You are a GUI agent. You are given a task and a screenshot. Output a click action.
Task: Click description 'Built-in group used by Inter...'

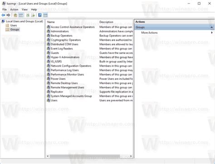point(116,61)
